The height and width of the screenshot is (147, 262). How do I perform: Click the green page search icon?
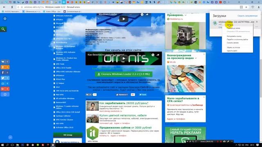pyautogui.click(x=3, y=29)
